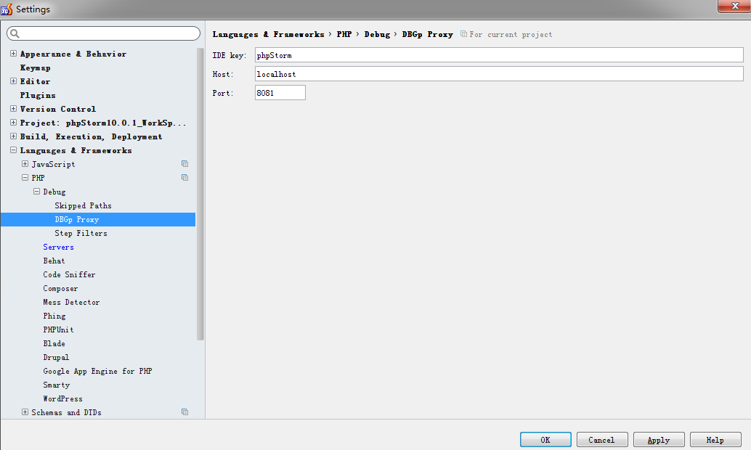Viewport: 751px width, 450px height.
Task: Click the 'For current project' text
Action: (x=511, y=34)
